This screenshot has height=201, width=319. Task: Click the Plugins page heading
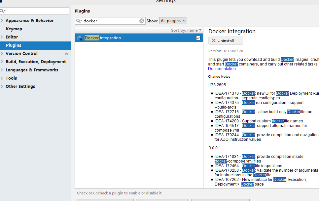pos(82,11)
